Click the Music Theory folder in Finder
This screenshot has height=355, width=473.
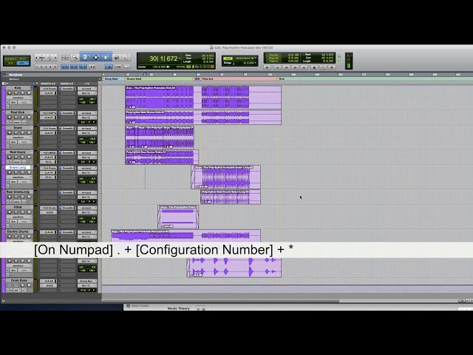[179, 308]
